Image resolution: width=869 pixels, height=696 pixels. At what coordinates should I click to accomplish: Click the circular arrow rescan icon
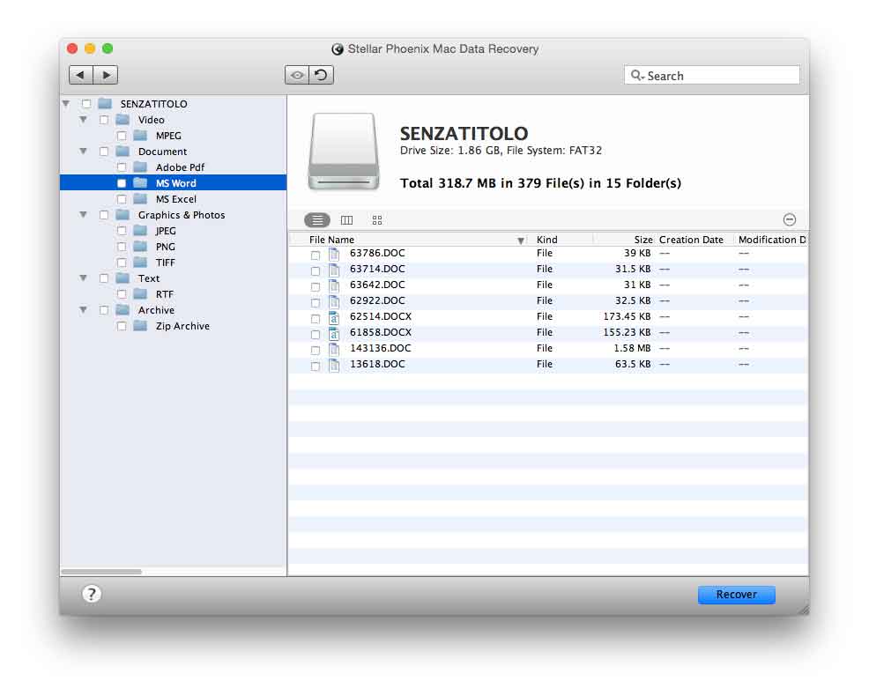(322, 75)
